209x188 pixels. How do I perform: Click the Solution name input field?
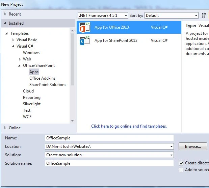(109, 163)
